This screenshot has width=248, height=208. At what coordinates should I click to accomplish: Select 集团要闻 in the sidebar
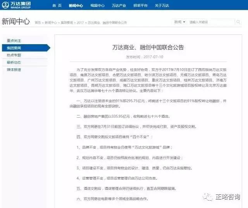tap(26, 48)
